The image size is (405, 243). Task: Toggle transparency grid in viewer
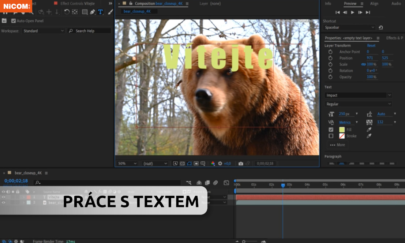coord(182,164)
